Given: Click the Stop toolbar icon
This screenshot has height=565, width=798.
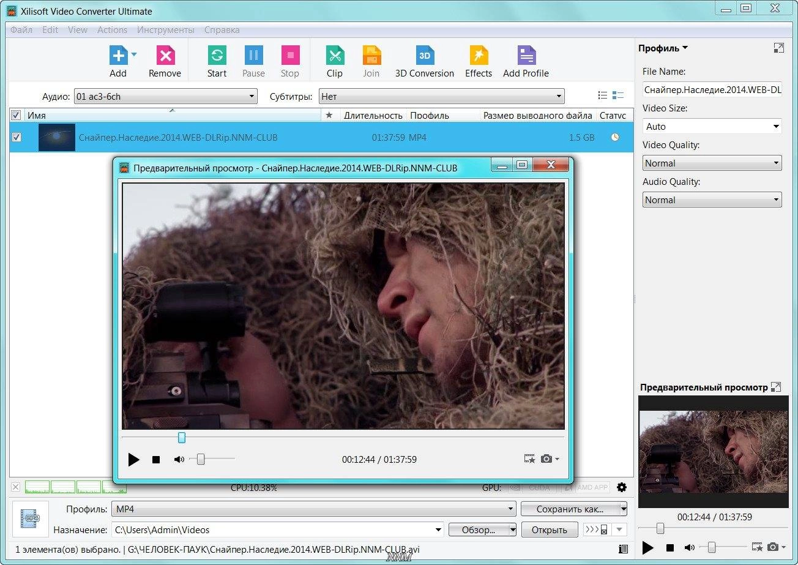Looking at the screenshot, I should pos(290,56).
